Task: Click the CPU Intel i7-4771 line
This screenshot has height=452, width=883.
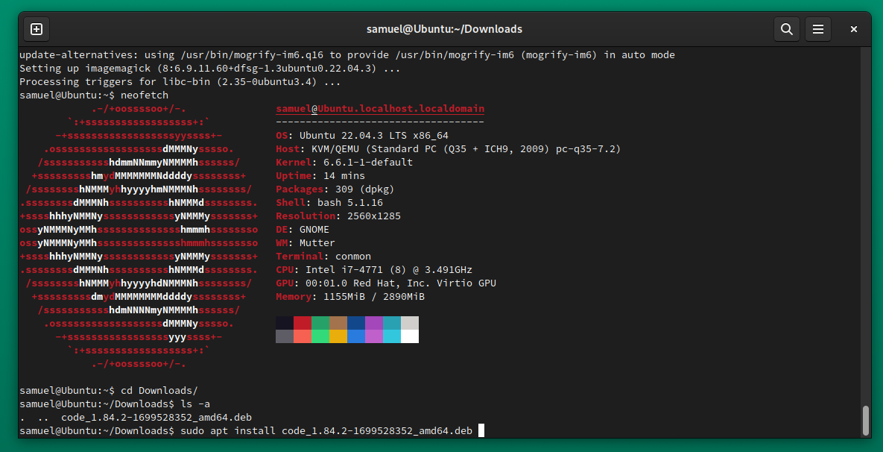Action: [374, 269]
